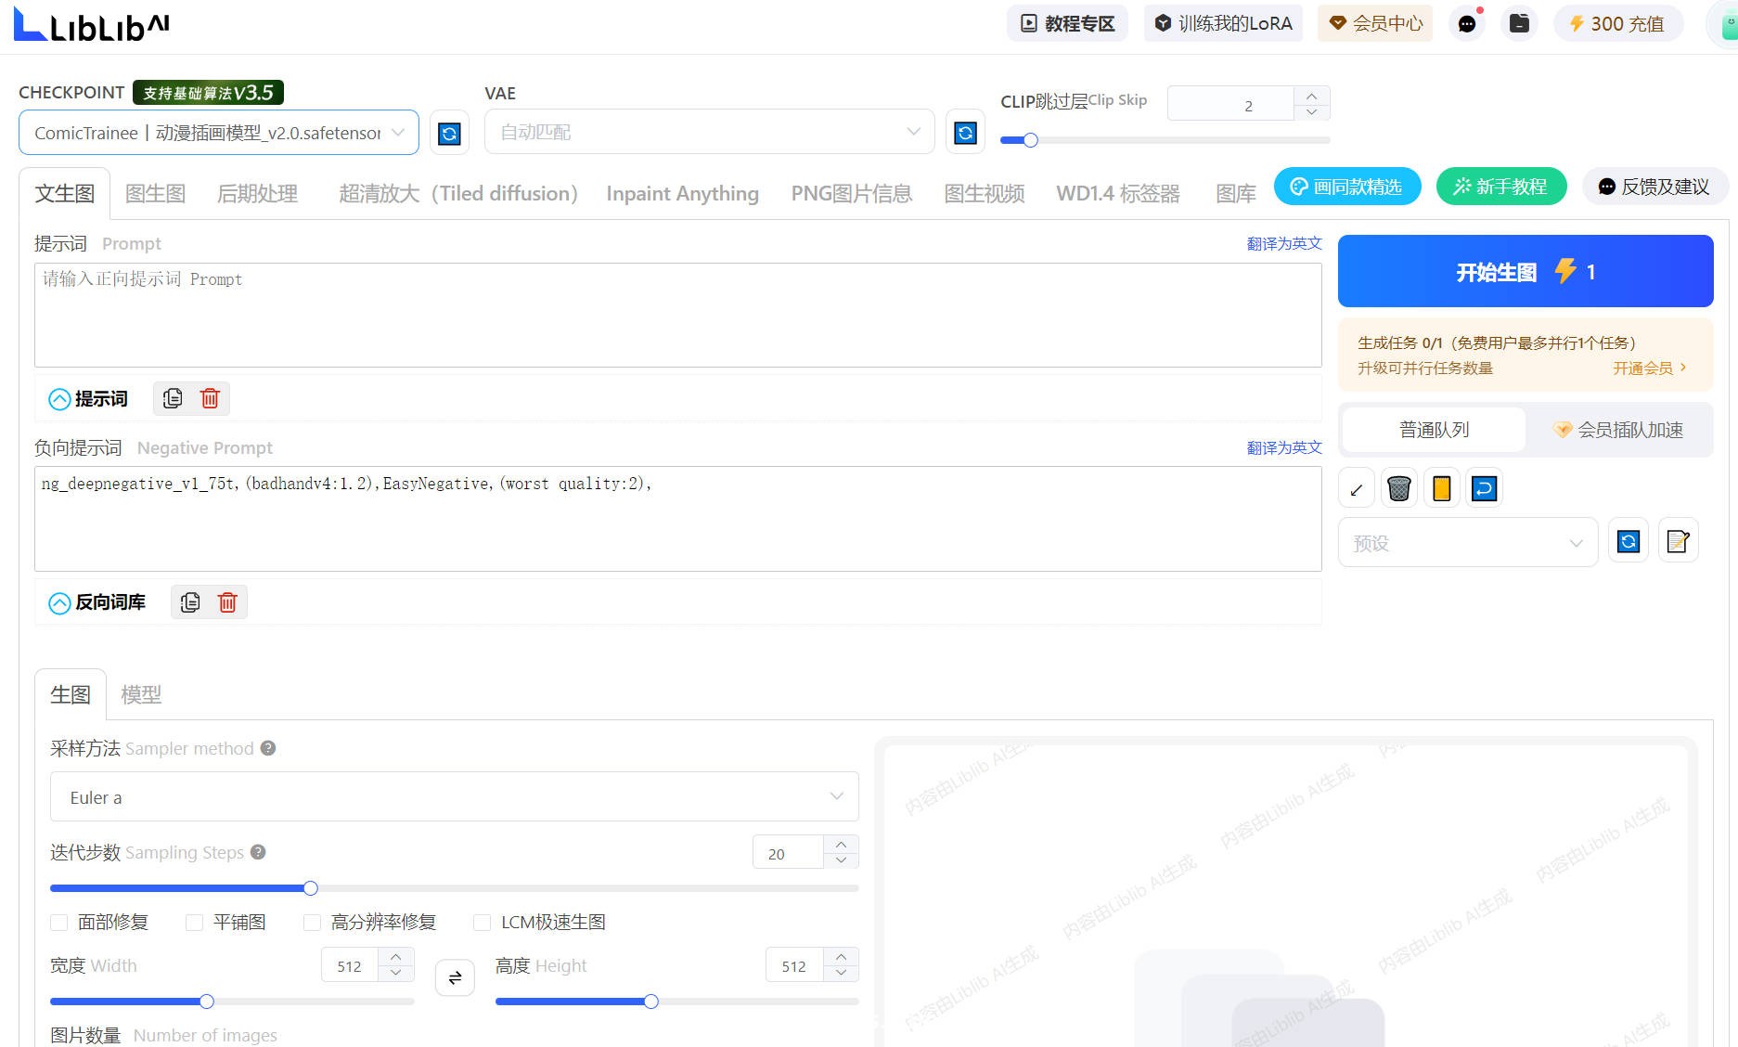The width and height of the screenshot is (1738, 1047).
Task: Refresh the preset list
Action: click(1629, 541)
